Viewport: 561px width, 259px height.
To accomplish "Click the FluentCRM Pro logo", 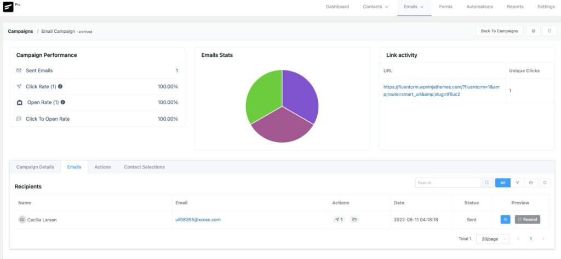I will [x=8, y=7].
